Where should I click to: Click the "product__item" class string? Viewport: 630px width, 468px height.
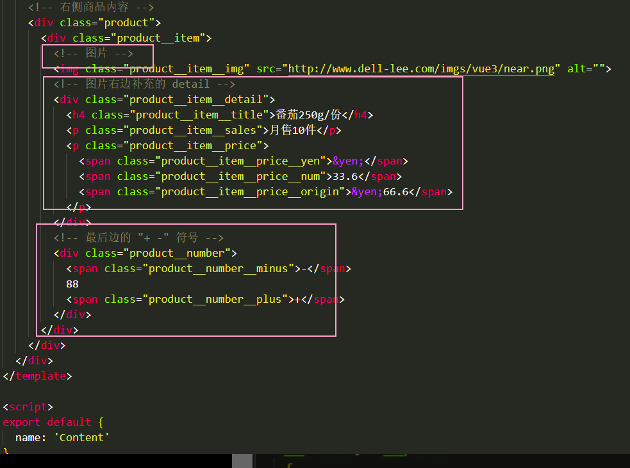(158, 38)
